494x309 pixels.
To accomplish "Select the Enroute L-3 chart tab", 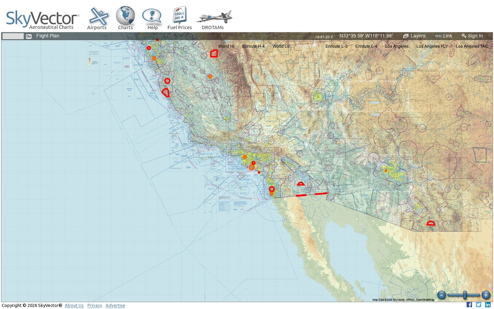I will click(x=336, y=46).
